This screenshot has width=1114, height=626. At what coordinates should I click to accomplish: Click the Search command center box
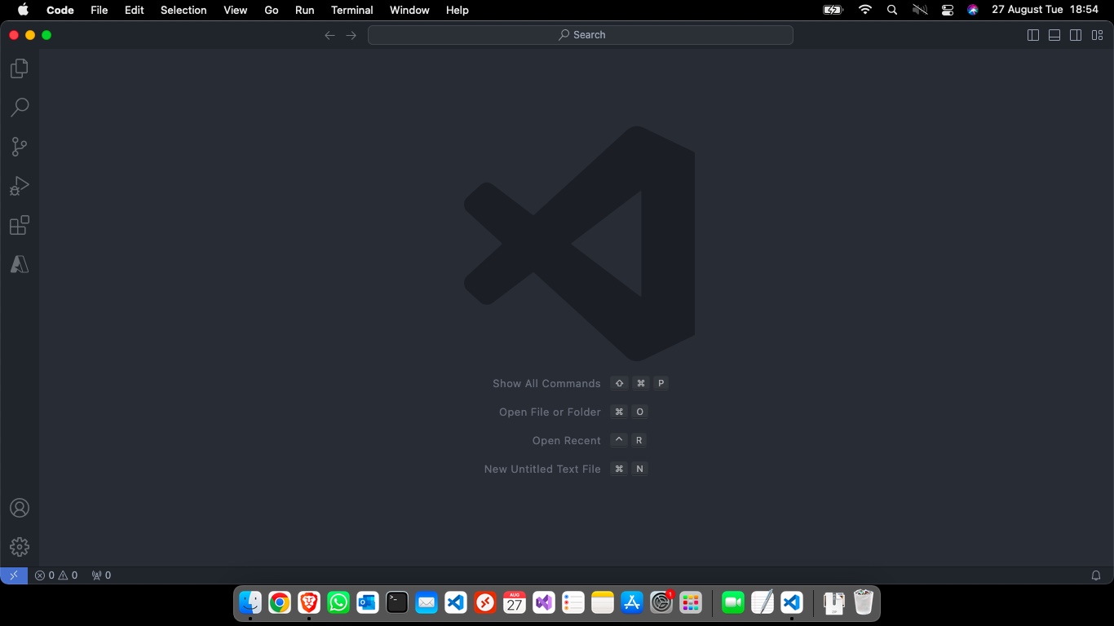coord(581,35)
